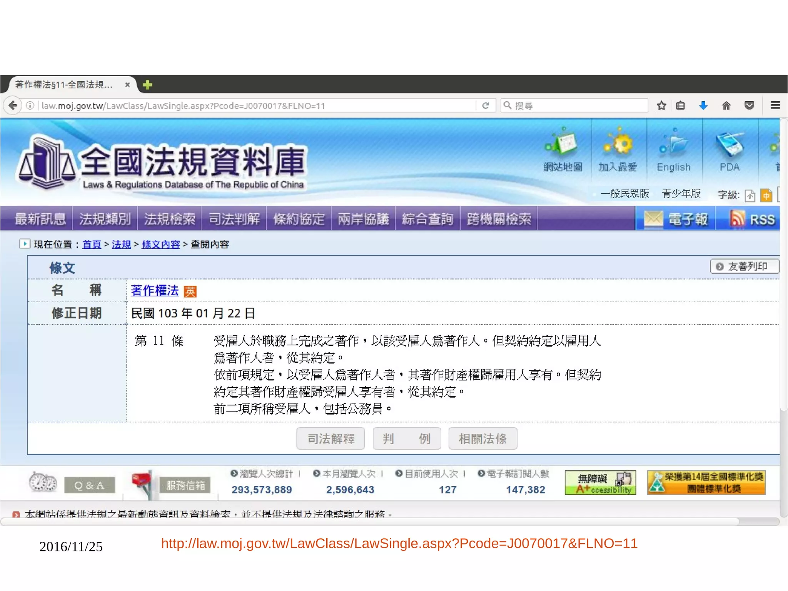Click the Pocket save icon
Viewport: 788px width, 591px height.
point(749,105)
